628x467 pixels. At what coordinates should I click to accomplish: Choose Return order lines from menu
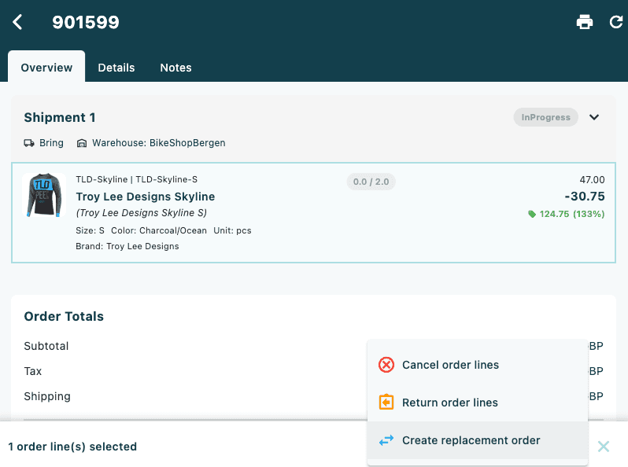478,403
